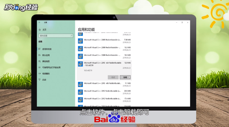This screenshot has width=229, height=127.
Task: Select Visual C++ 2010 x86 Redistributable row
Action: (x=104, y=84)
